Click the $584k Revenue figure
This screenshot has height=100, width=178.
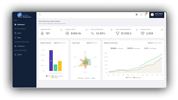click(x=117, y=48)
